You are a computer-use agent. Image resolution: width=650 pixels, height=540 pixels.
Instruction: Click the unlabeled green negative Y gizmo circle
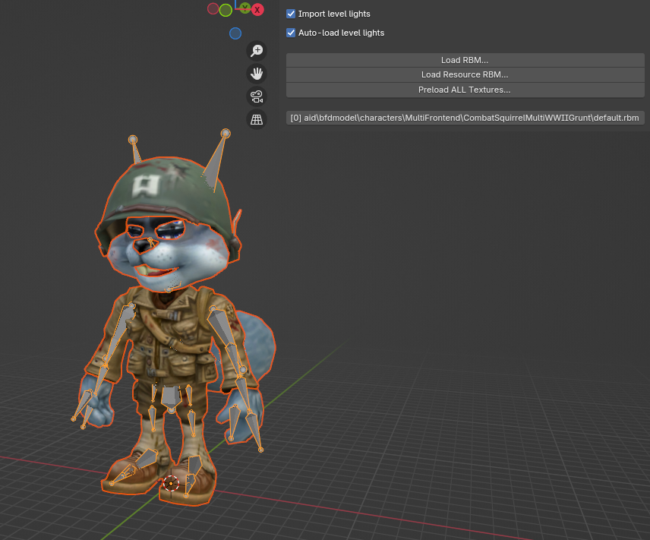pyautogui.click(x=226, y=11)
